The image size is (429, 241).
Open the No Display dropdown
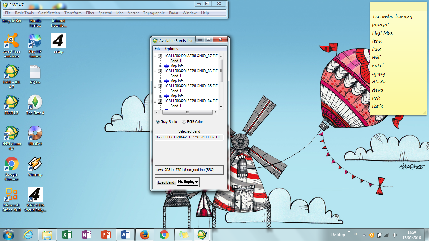(x=188, y=182)
